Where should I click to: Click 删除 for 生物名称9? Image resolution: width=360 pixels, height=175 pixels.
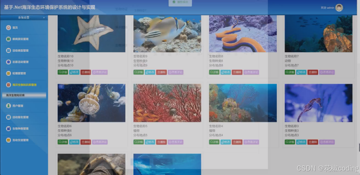(x=161, y=72)
